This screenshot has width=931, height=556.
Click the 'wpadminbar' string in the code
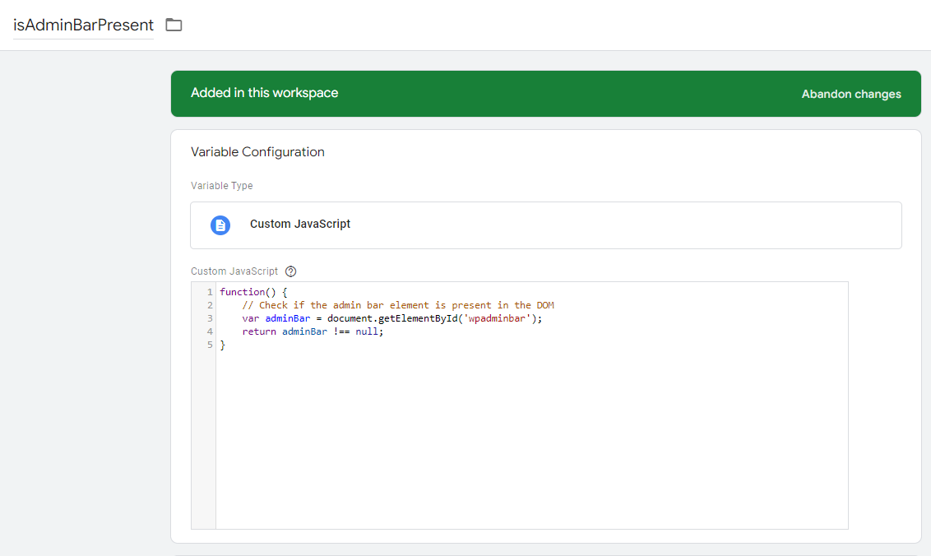coord(496,318)
